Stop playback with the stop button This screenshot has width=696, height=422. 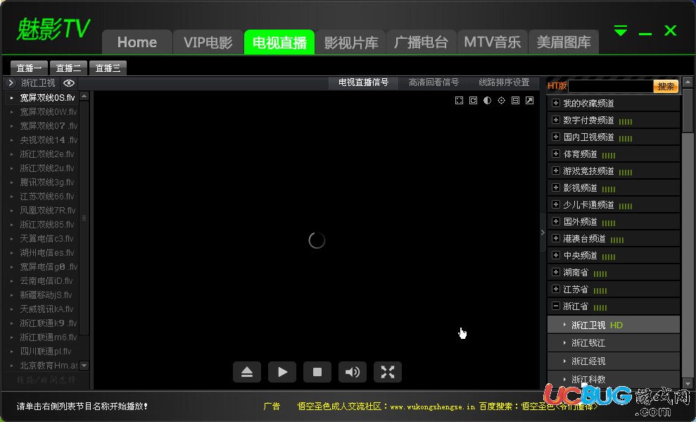pyautogui.click(x=317, y=372)
